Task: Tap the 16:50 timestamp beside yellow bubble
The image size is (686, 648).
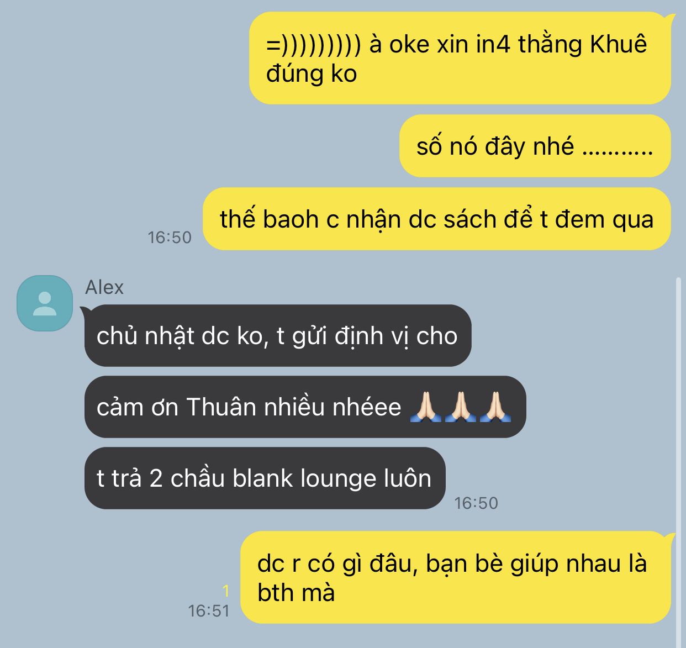Action: point(170,237)
